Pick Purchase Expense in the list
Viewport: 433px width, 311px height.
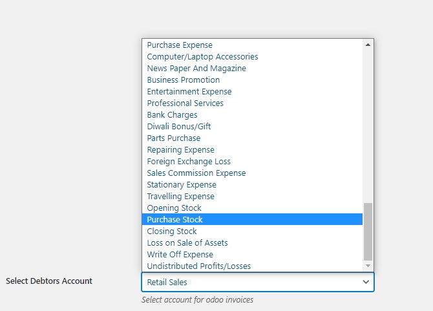(252, 45)
